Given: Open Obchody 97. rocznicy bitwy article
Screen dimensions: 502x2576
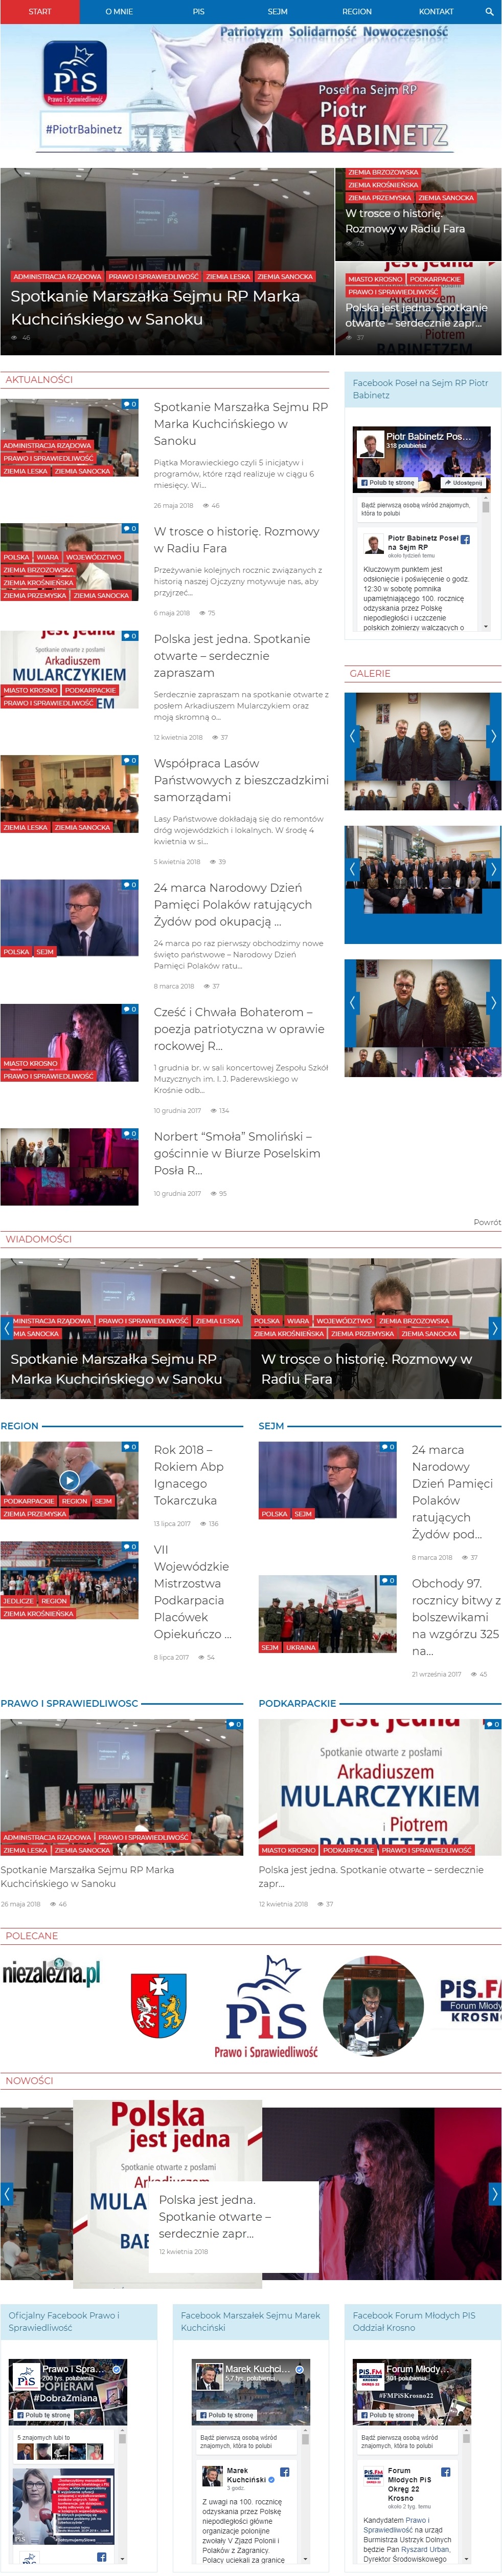Looking at the screenshot, I should (455, 1616).
